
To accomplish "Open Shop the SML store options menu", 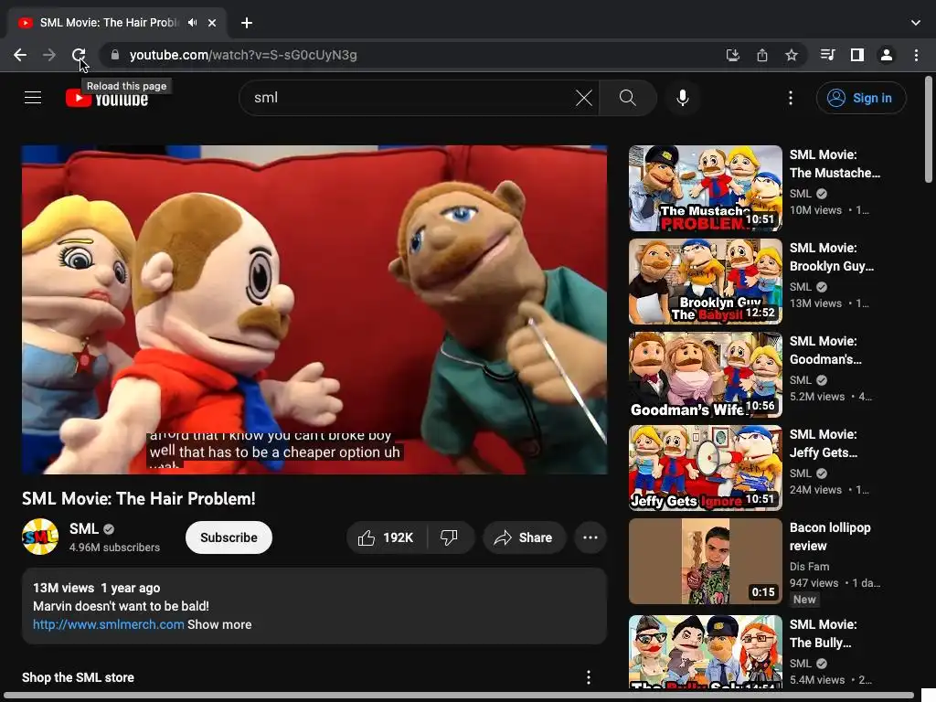I will click(588, 677).
